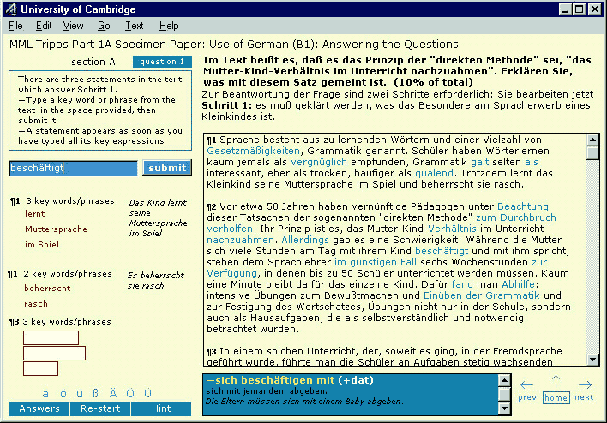Insert lowercase ö character

[x=63, y=394]
